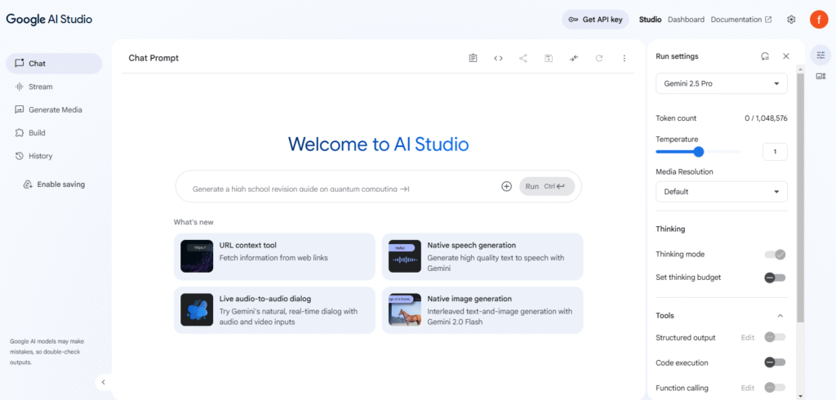This screenshot has height=400, width=836.
Task: Click the run settings sliders icon
Action: tap(820, 54)
